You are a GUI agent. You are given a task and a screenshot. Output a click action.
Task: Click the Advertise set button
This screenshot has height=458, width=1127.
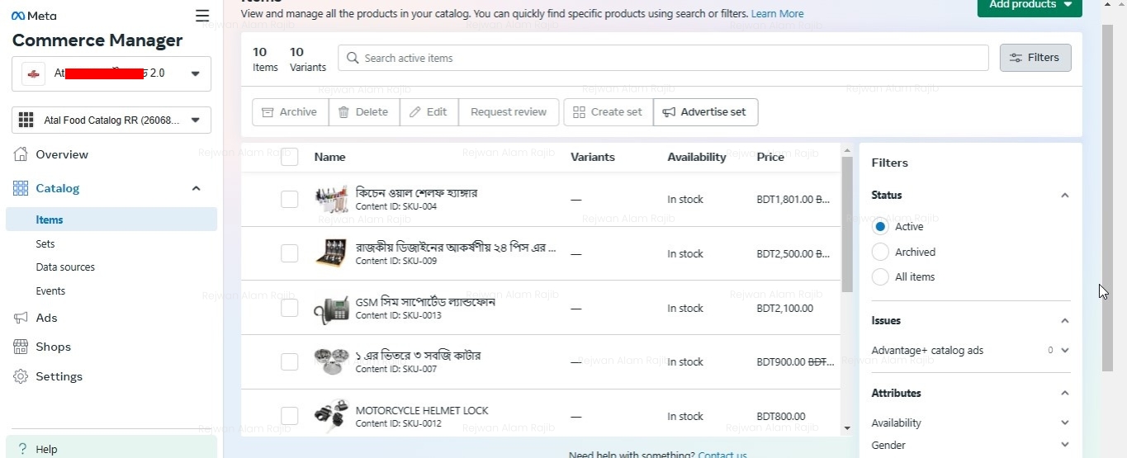[x=705, y=112]
